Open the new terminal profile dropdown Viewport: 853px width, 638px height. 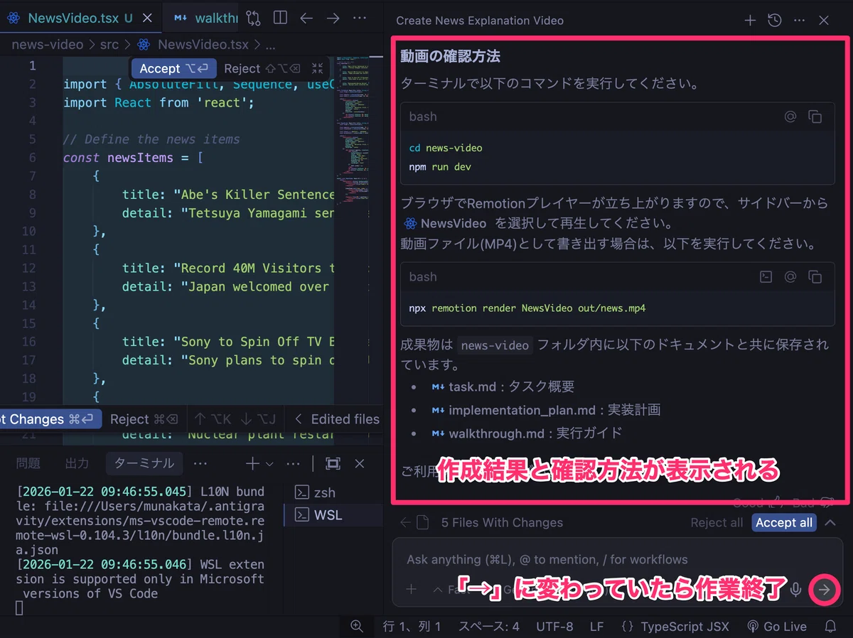269,464
